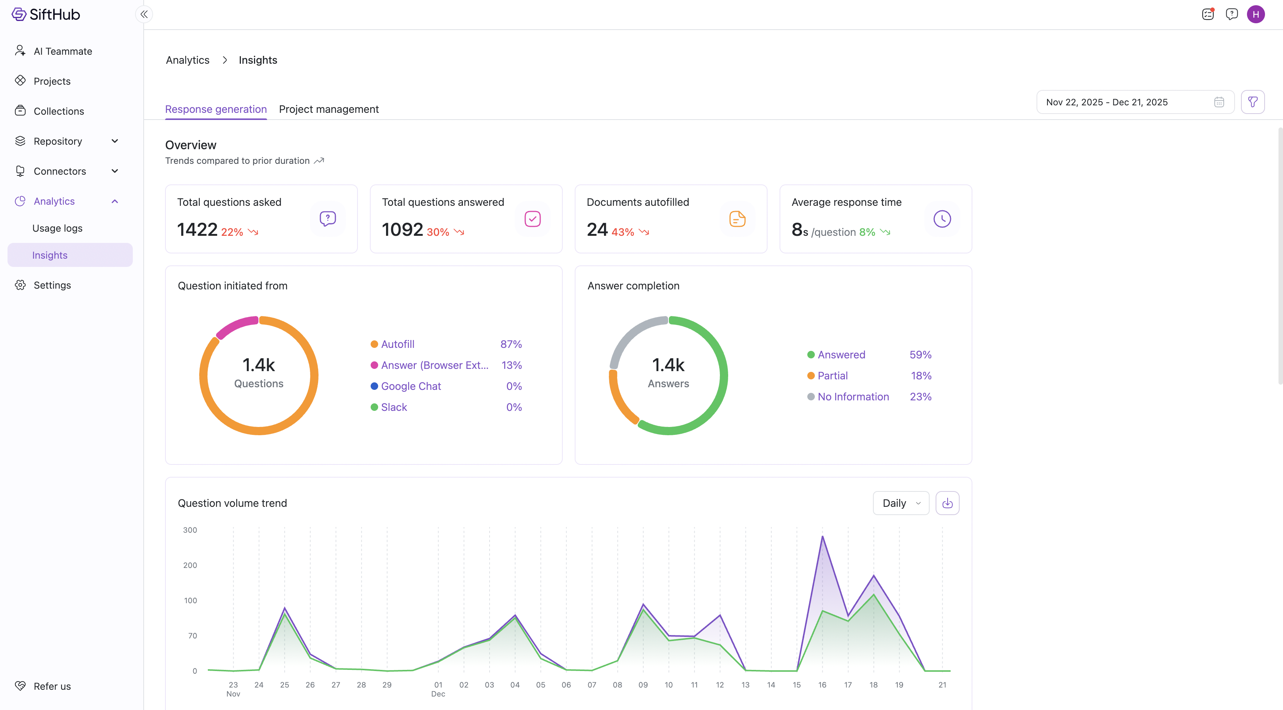This screenshot has width=1283, height=710.
Task: Open the user avatar H menu
Action: pos(1256,14)
